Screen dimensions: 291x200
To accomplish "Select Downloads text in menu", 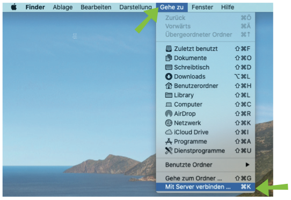I will tap(190, 76).
